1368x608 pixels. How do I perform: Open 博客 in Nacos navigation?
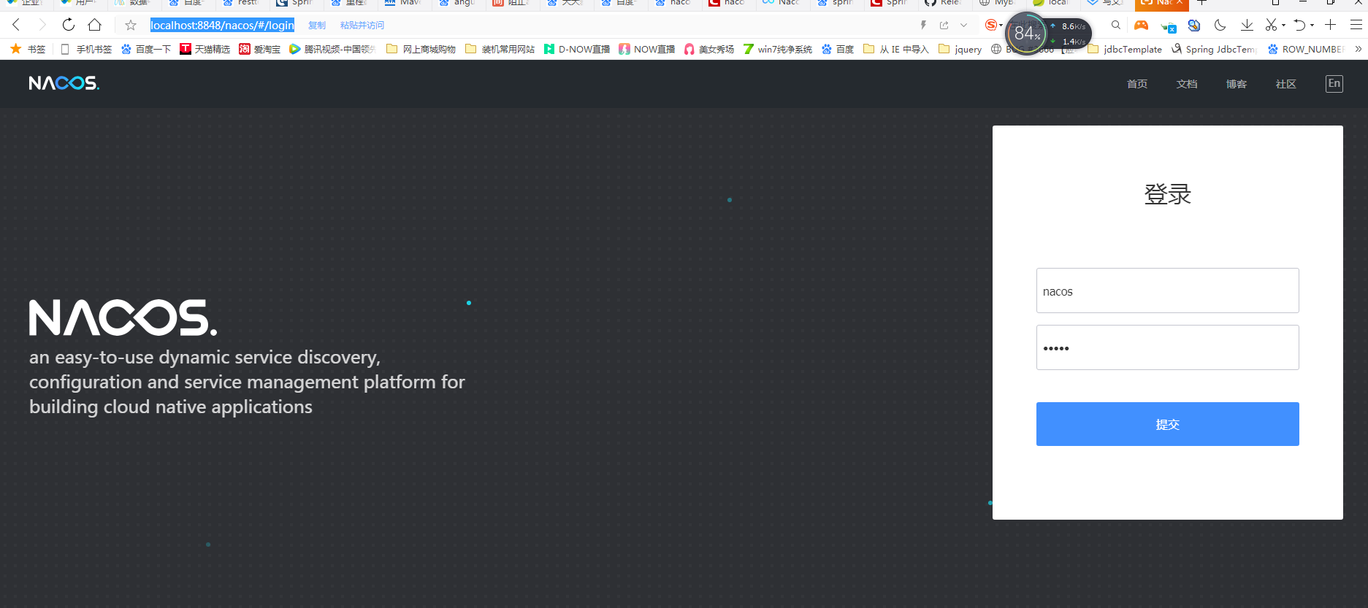pyautogui.click(x=1237, y=84)
